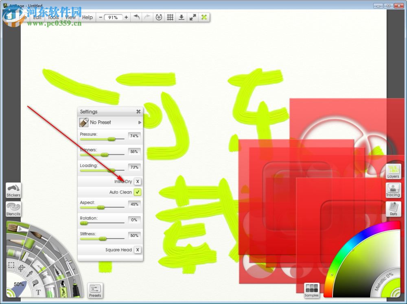Screen dimensions: 407x304
Task: Click the download arrow toolbar icon
Action: click(x=182, y=17)
